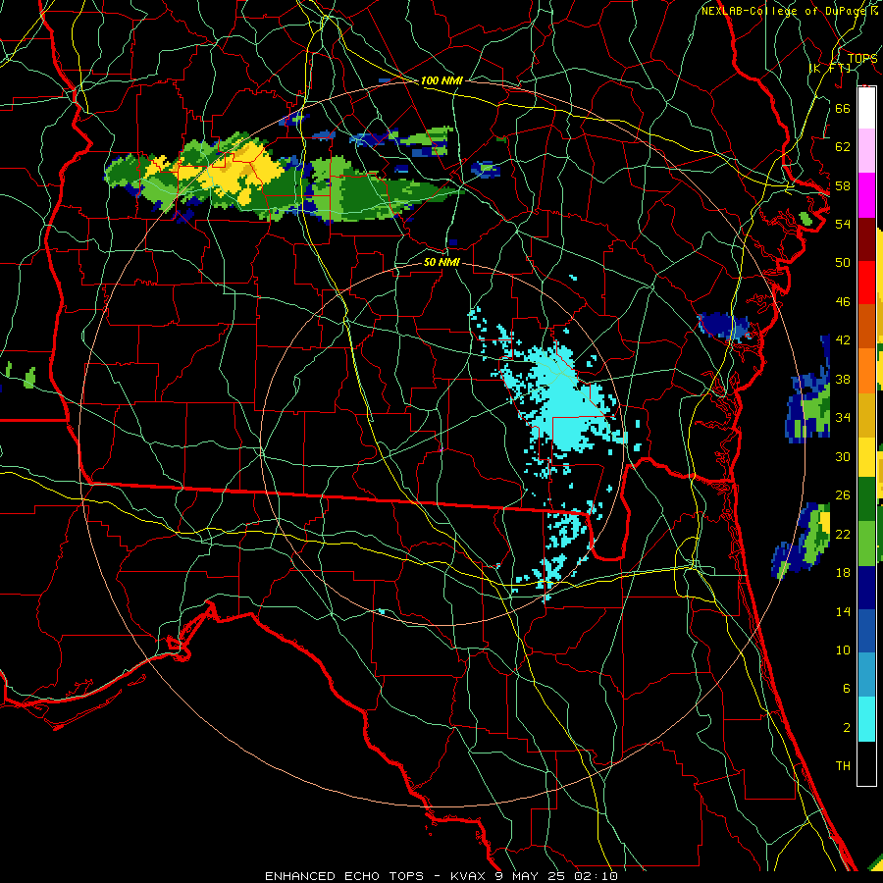Click the legend value '54'

(843, 224)
